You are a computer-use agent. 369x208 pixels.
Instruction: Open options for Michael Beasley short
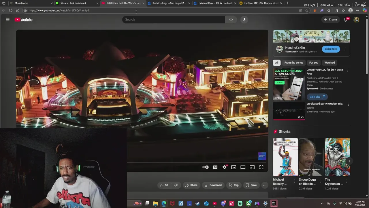[294, 181]
